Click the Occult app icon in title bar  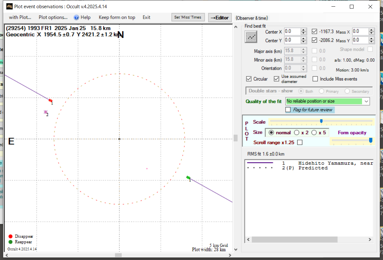[x=9, y=7]
